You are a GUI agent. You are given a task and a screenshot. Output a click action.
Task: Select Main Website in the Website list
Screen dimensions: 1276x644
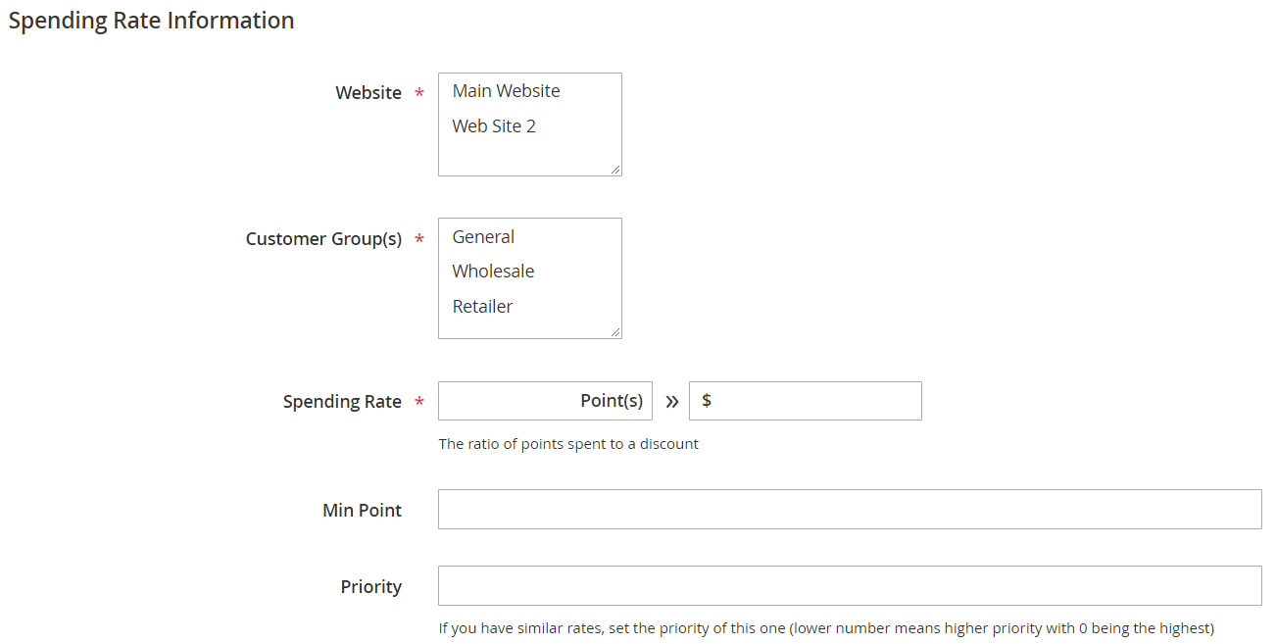[507, 91]
